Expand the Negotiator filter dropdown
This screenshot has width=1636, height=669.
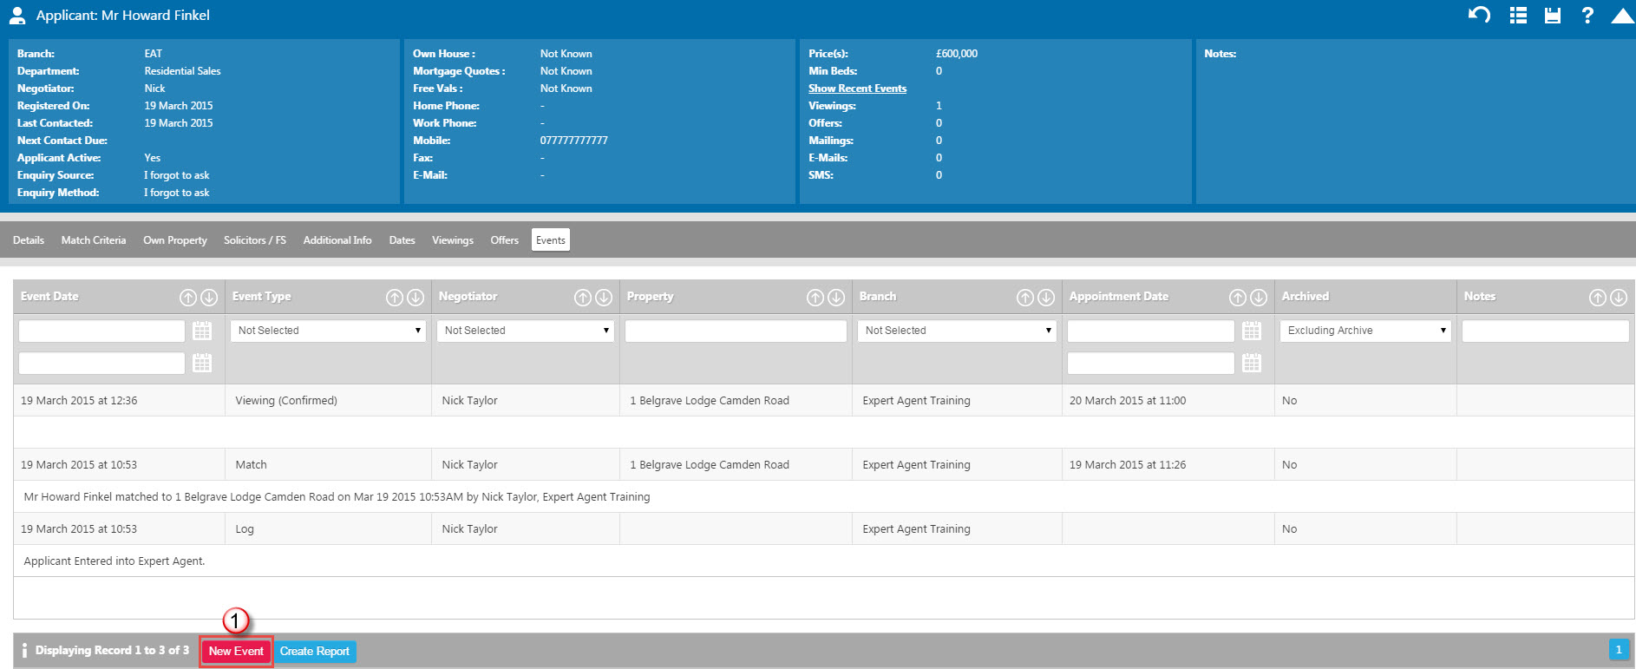(526, 331)
